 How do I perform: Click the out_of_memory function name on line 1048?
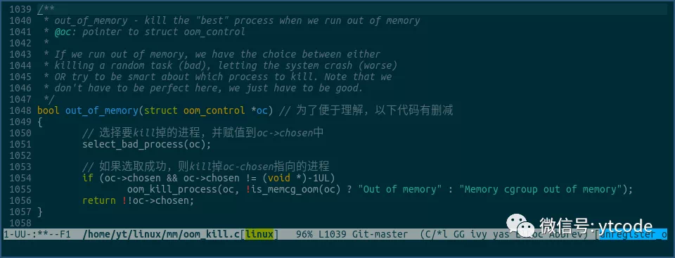[x=102, y=110]
